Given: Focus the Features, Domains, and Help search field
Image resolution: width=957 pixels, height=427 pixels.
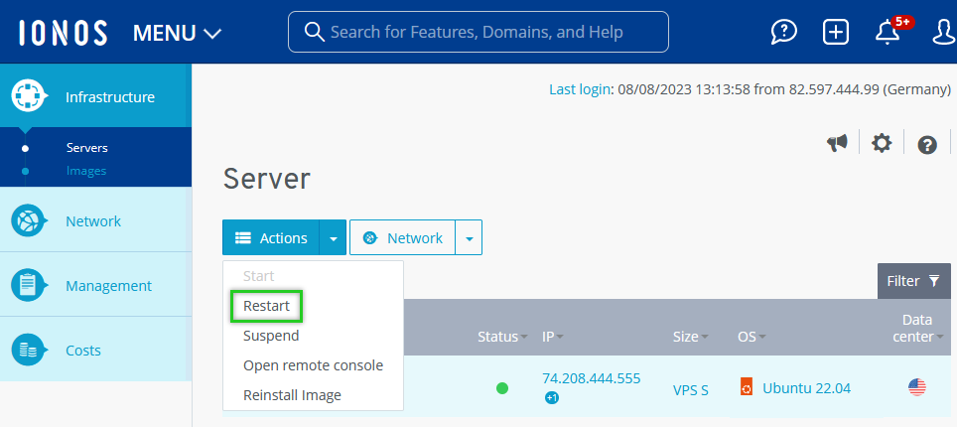Looking at the screenshot, I should (x=478, y=32).
